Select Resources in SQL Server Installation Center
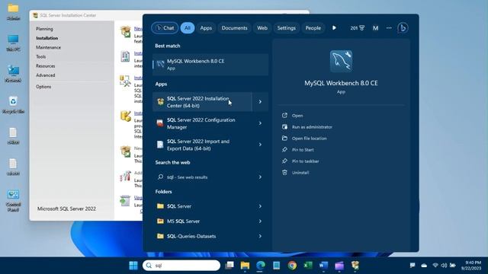 (x=46, y=66)
